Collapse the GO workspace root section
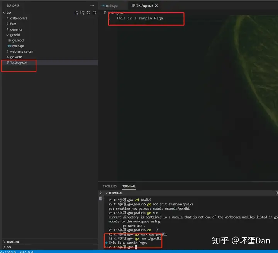 tap(4, 13)
